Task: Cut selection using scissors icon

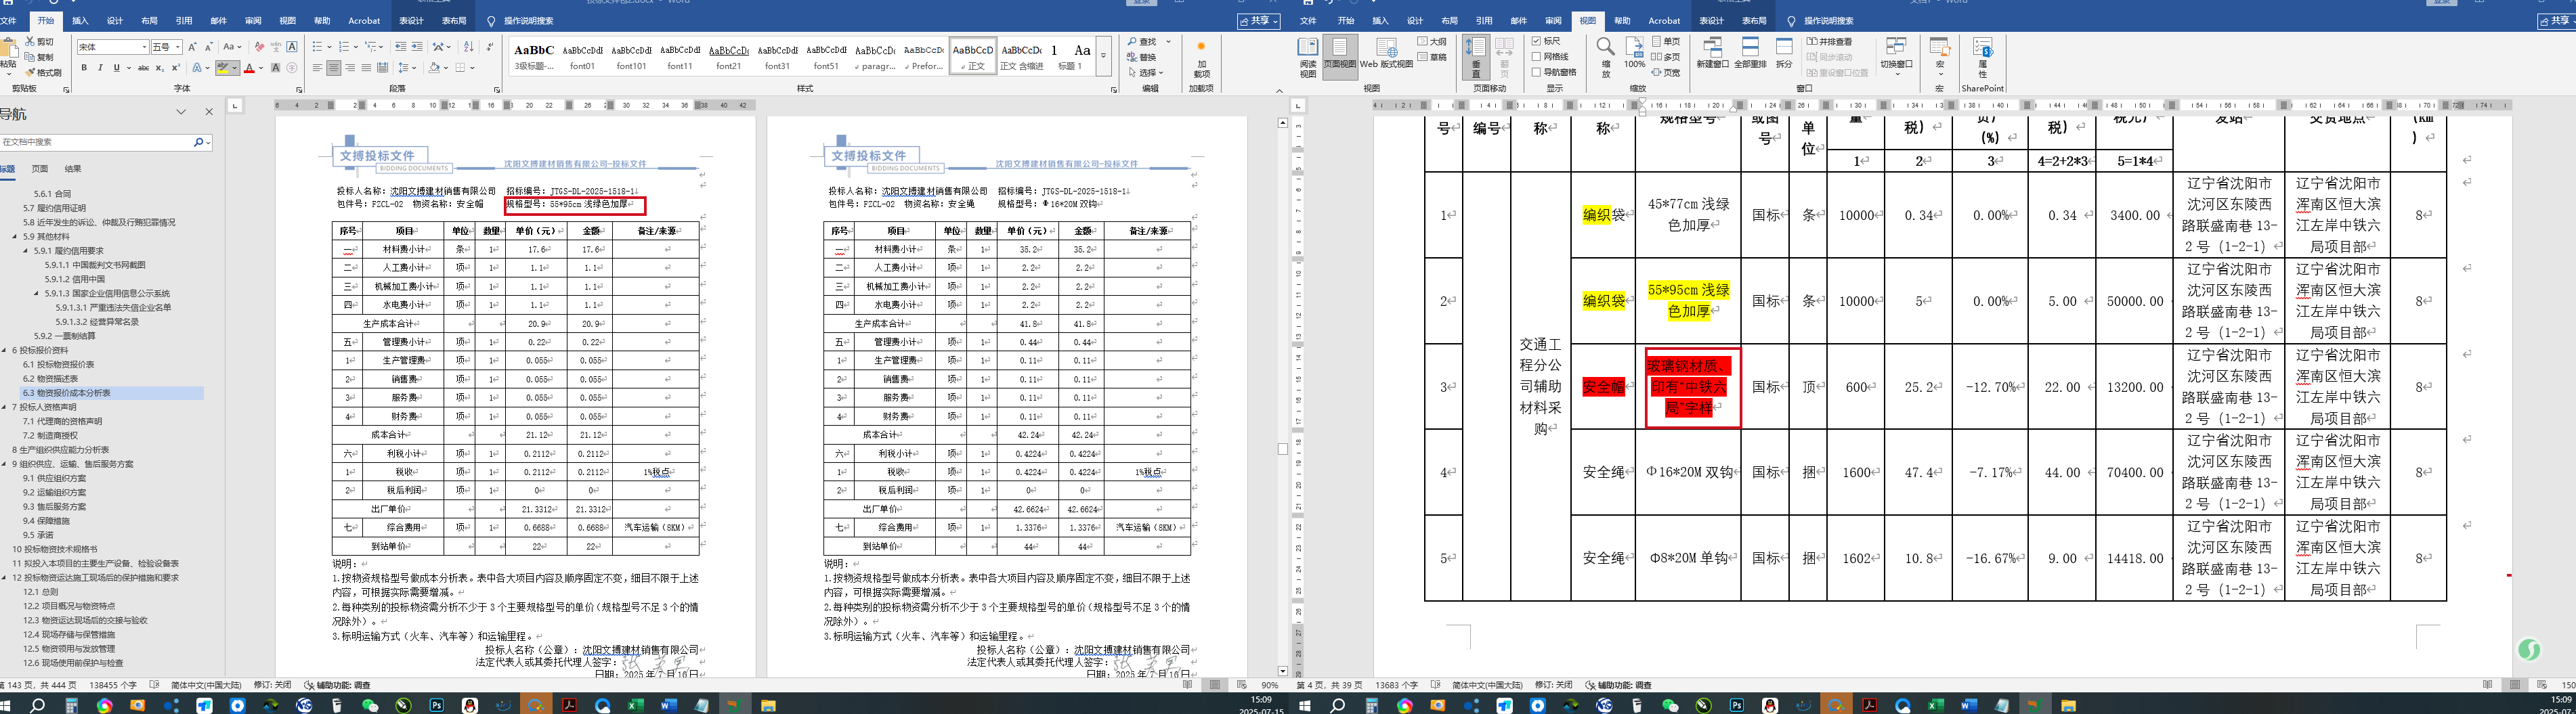Action: point(40,42)
